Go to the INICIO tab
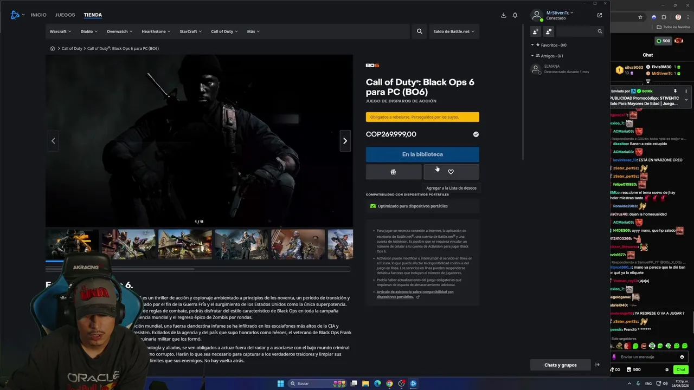Screen dimensions: 694x390 pos(38,15)
